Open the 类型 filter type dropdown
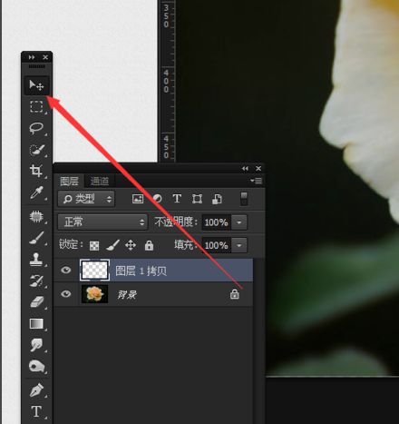 coord(86,199)
